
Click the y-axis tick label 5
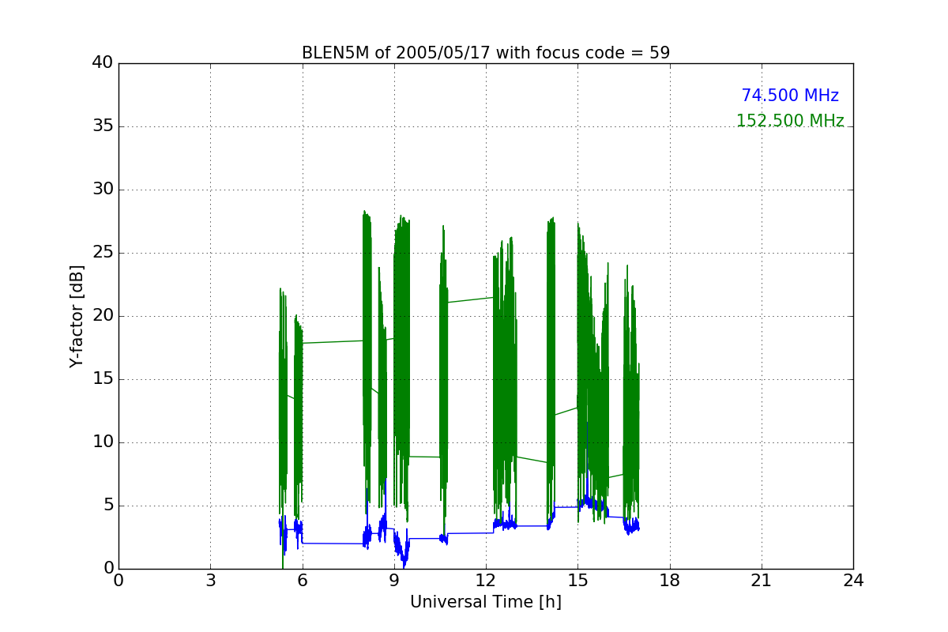click(108, 506)
